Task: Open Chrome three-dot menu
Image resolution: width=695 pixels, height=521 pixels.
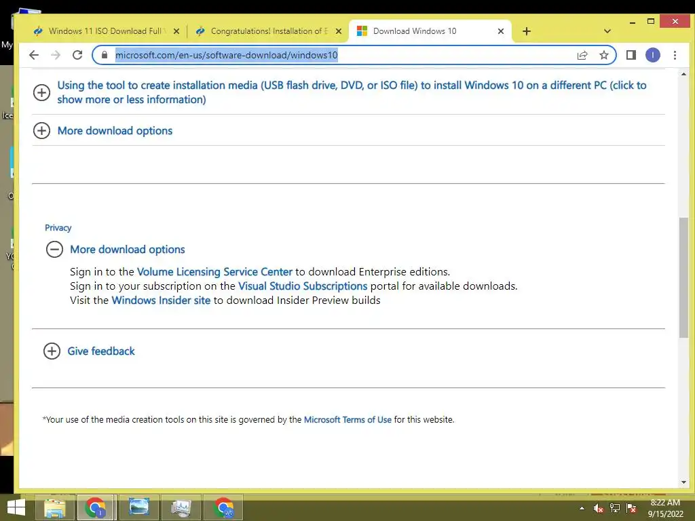Action: (x=675, y=55)
